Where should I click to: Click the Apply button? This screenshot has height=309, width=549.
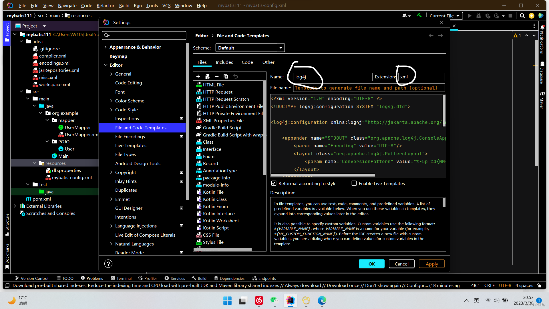pos(431,264)
